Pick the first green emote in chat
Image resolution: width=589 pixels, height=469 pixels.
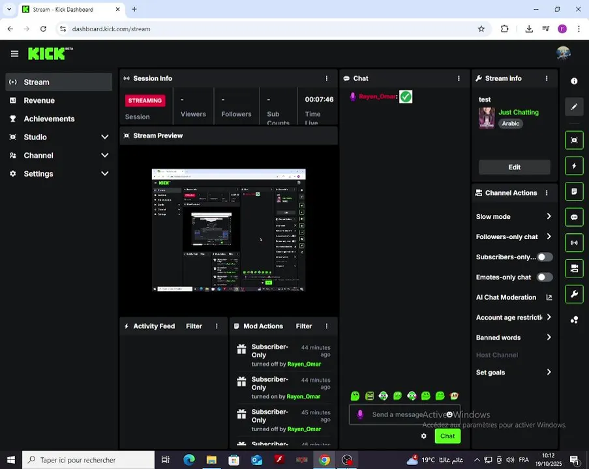(355, 395)
